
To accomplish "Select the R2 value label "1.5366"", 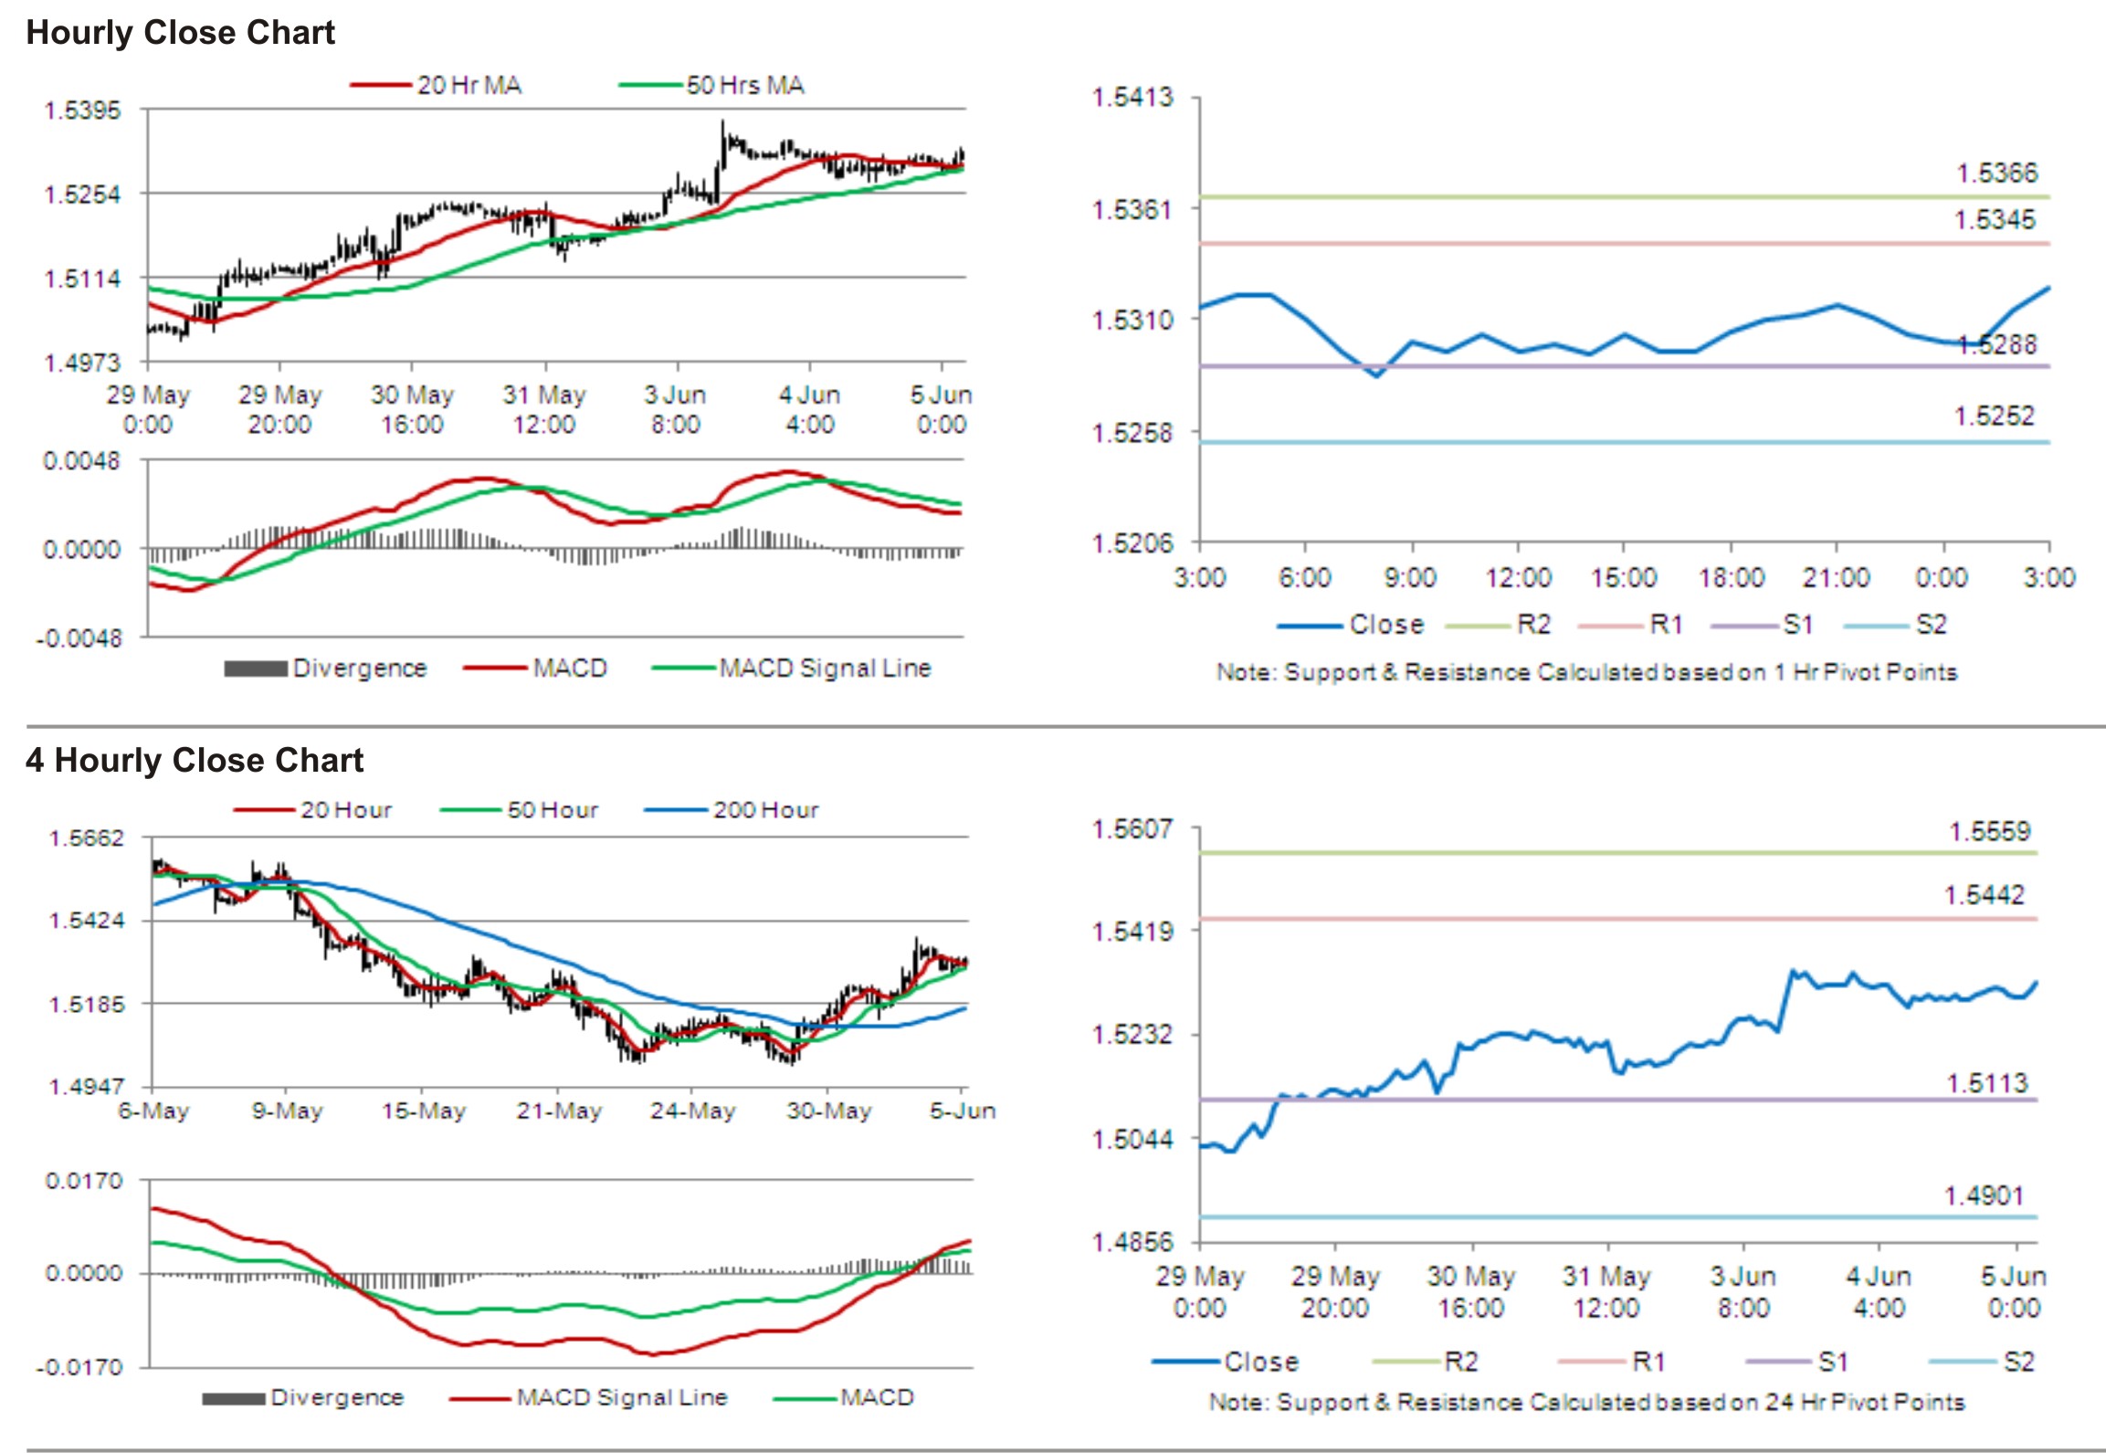I will 1996,174.
